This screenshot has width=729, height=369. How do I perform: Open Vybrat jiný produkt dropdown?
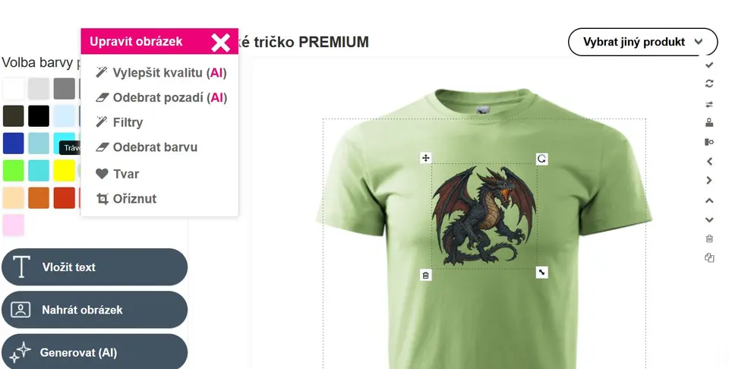click(x=642, y=42)
